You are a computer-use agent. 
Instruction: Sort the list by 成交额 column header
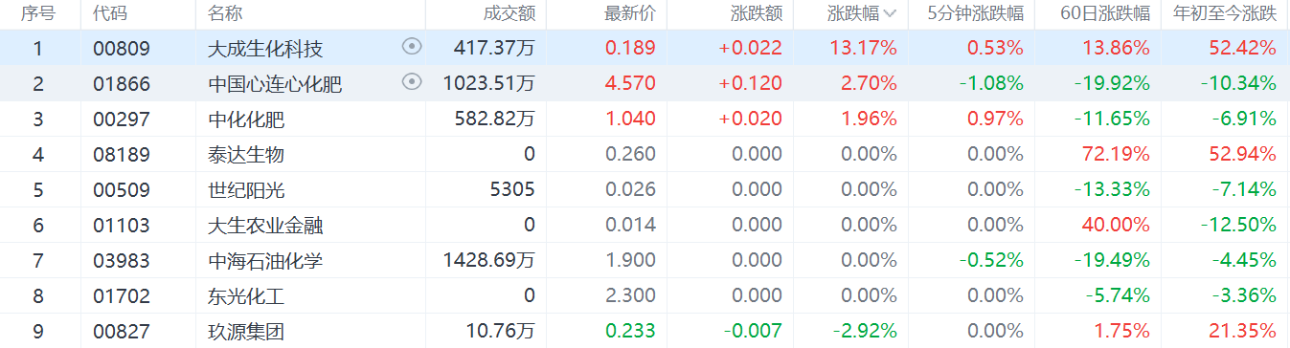coord(509,13)
